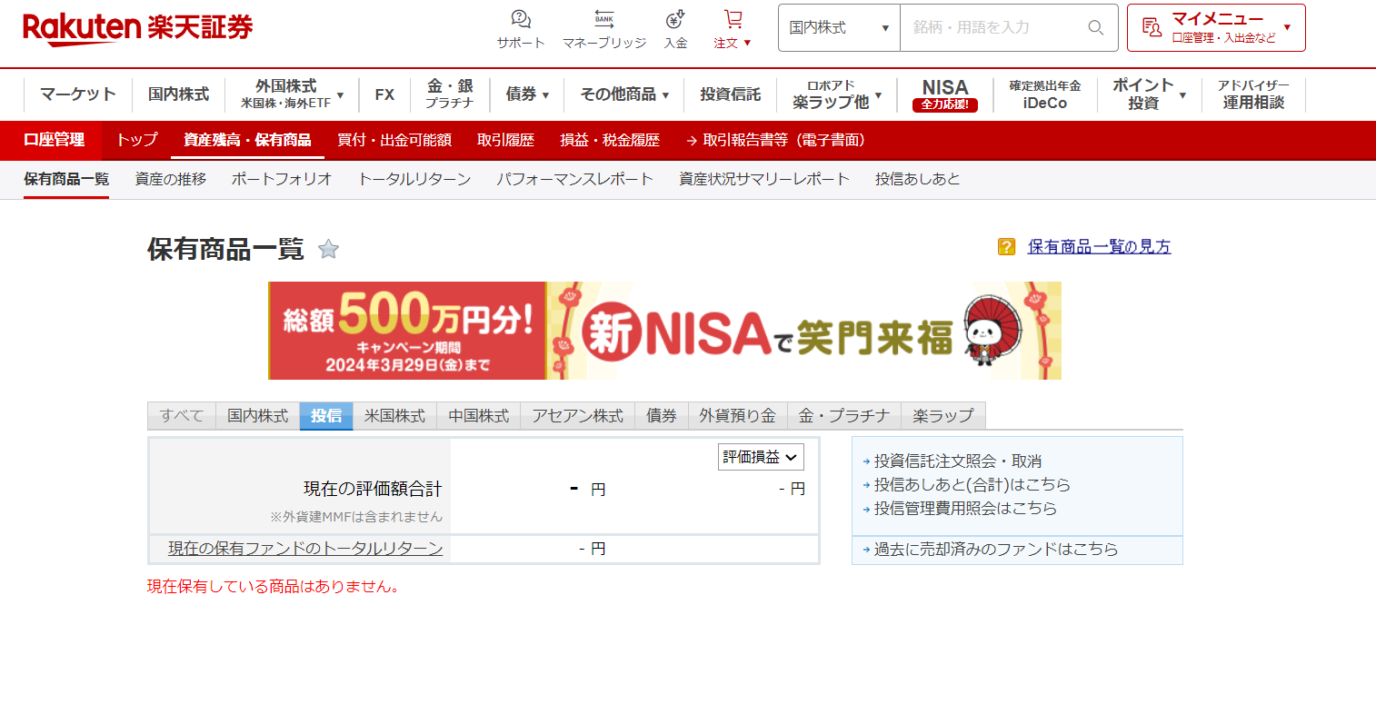Click the stock name search input field

click(x=991, y=28)
